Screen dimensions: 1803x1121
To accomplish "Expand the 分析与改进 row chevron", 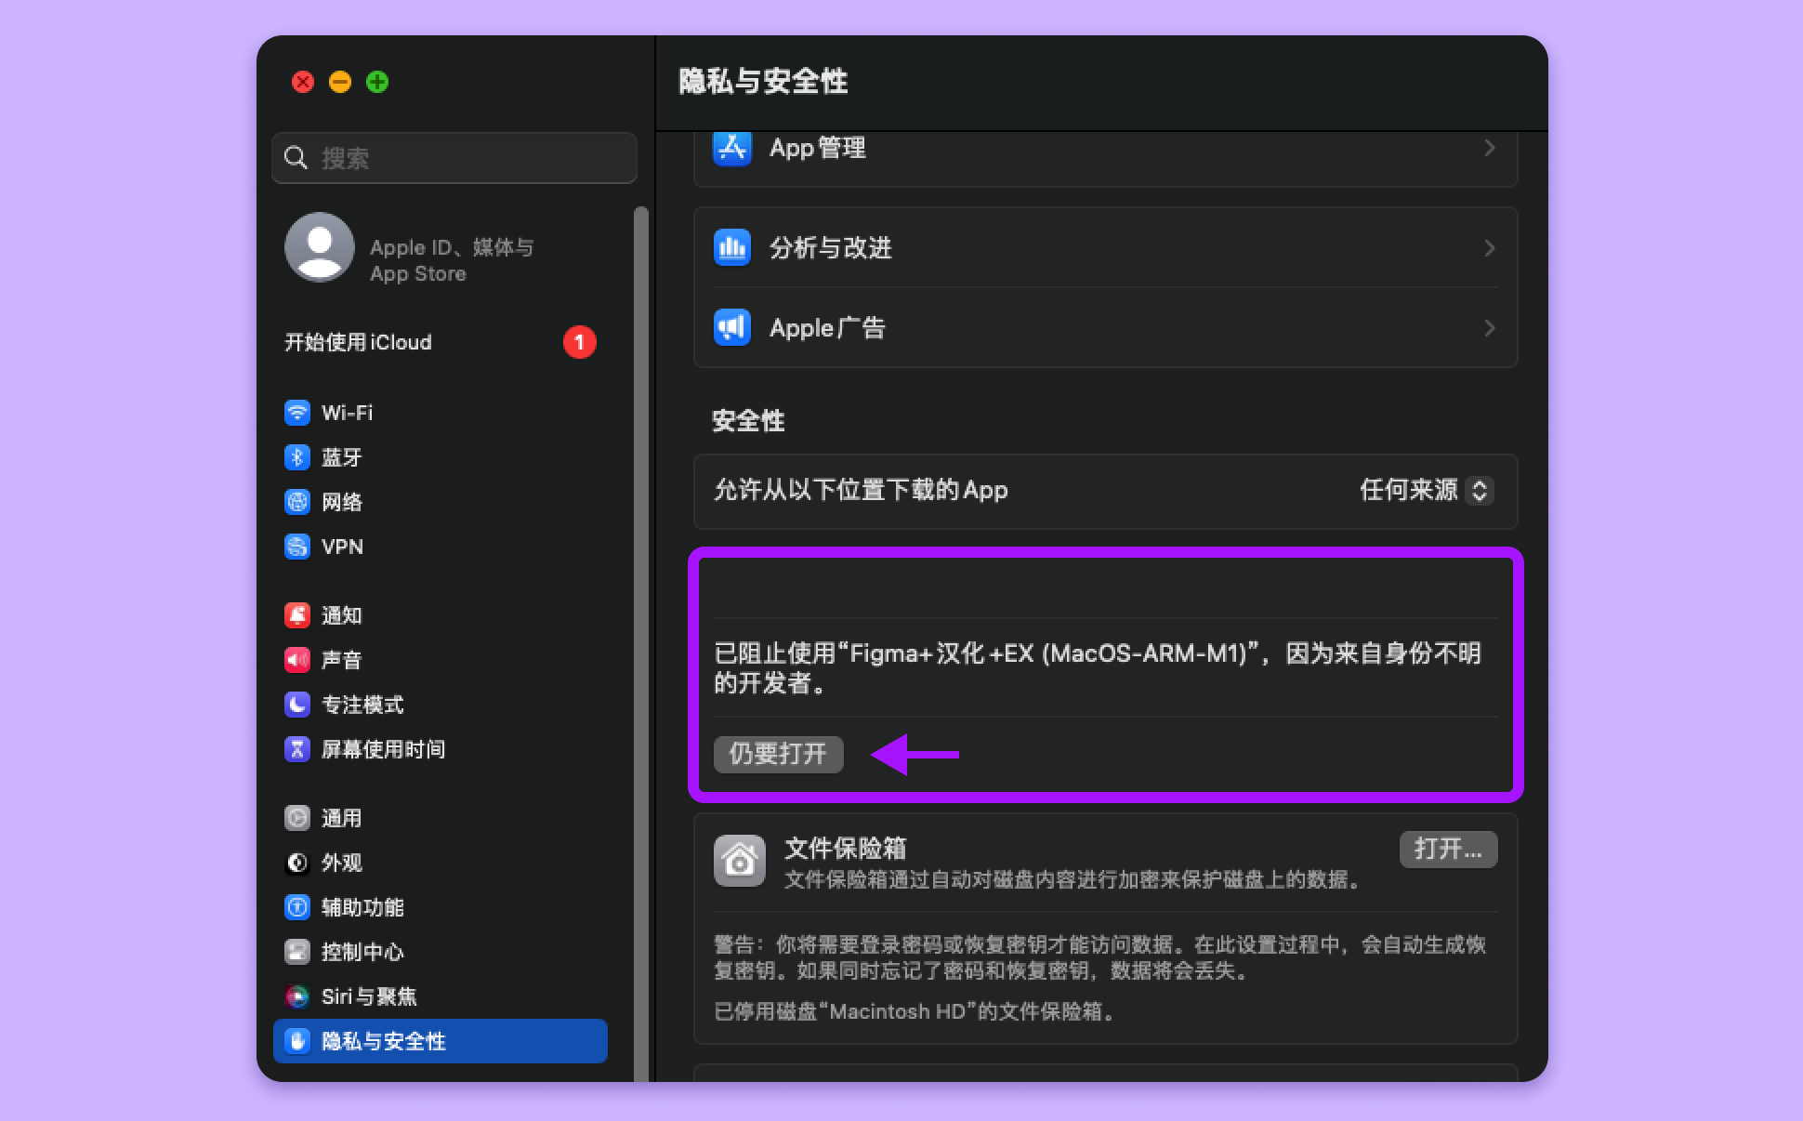I will 1489,247.
